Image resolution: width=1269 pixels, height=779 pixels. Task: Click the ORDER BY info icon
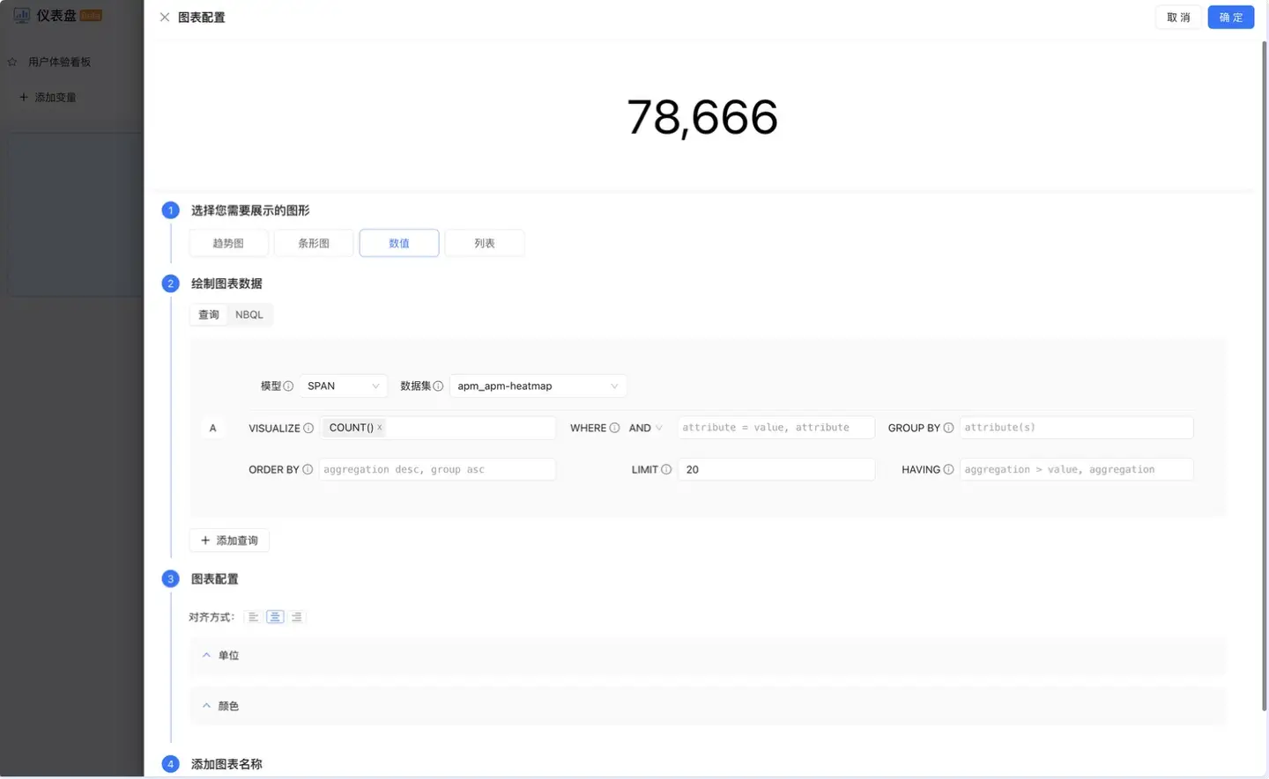(308, 470)
